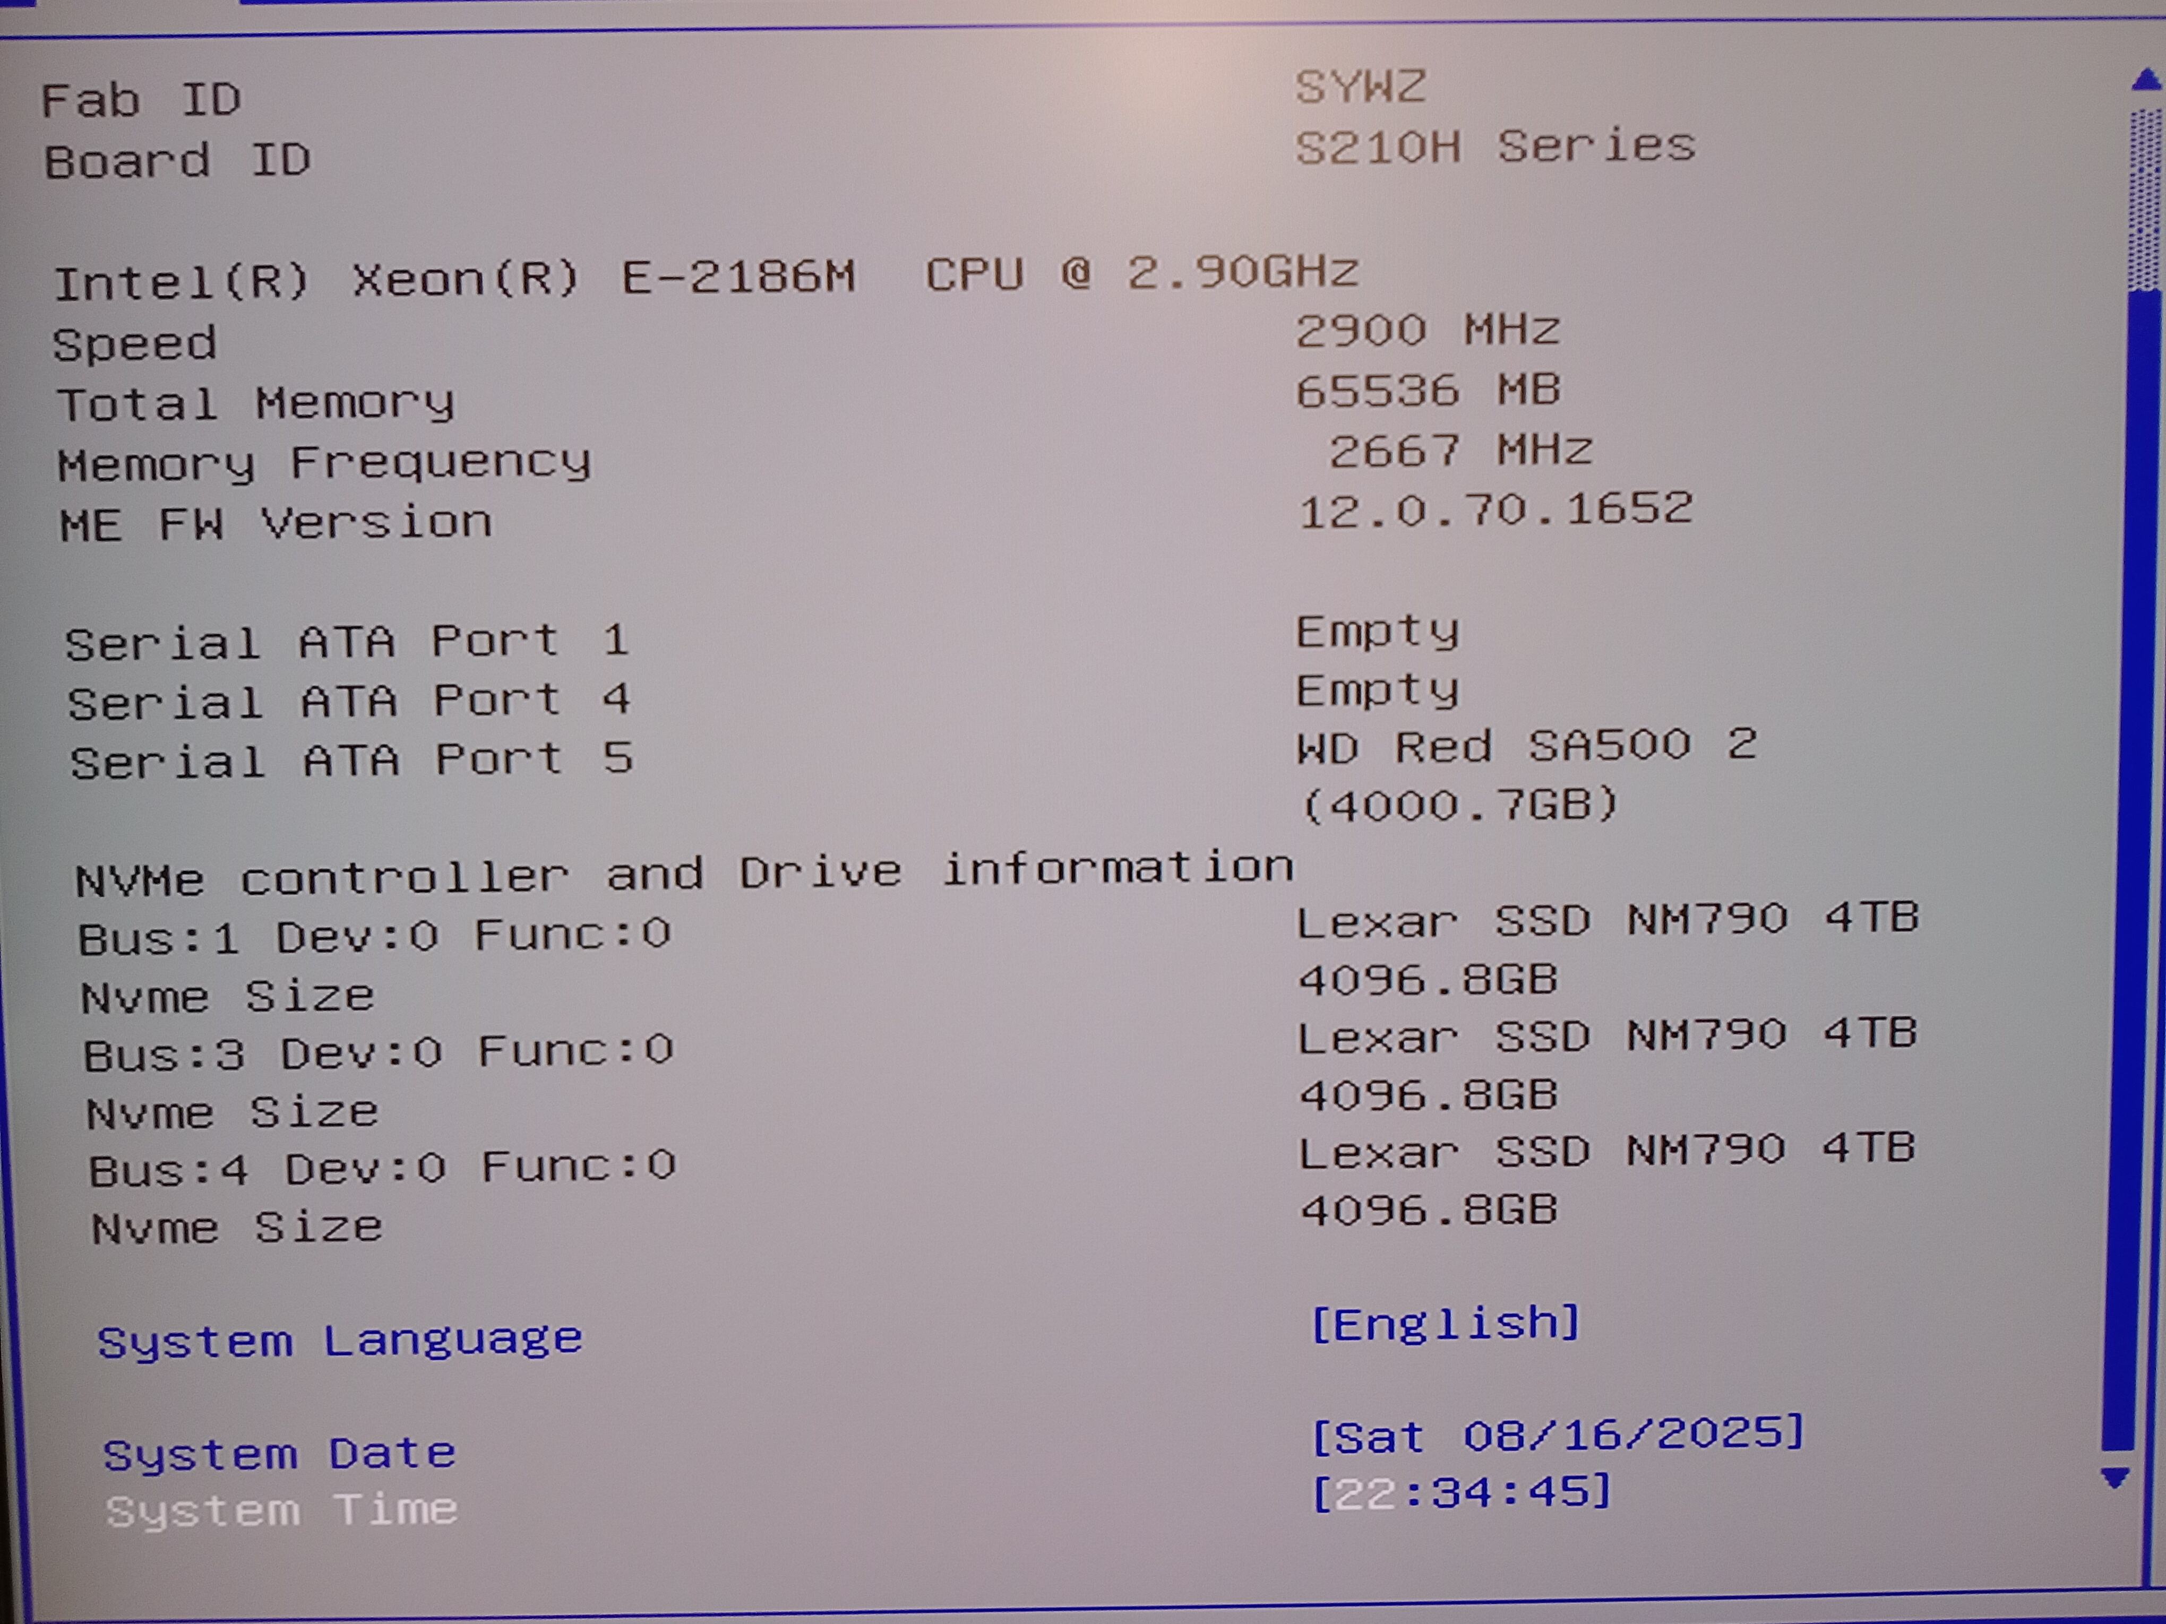The height and width of the screenshot is (1624, 2166).
Task: Click the Bus:4 Dev:0 Func:0 entry
Action: [x=382, y=1169]
